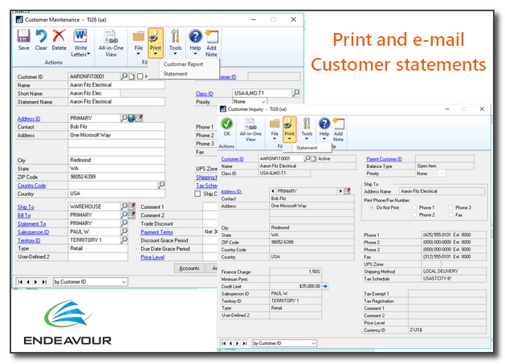Viewport: 505px width, 364px height.
Task: Click the globe internet icon beside Address ID
Action: tap(132, 118)
